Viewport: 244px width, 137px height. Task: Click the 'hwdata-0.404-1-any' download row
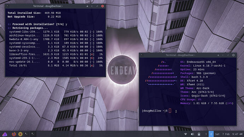56,39
